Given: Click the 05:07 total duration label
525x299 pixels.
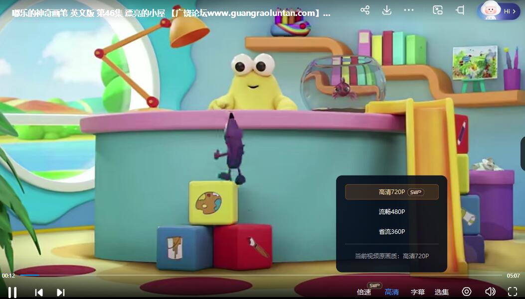Looking at the screenshot, I should pyautogui.click(x=513, y=276).
